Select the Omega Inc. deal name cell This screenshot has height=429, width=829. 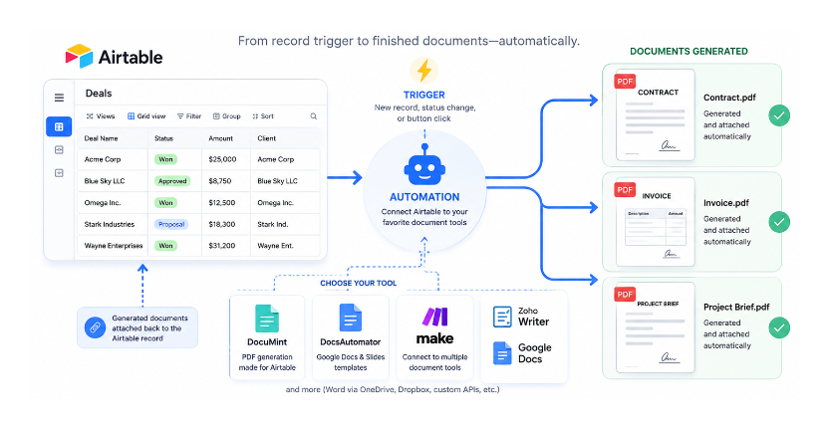114,203
